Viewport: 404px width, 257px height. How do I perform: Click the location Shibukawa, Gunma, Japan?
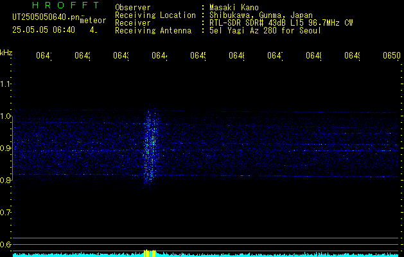click(261, 15)
